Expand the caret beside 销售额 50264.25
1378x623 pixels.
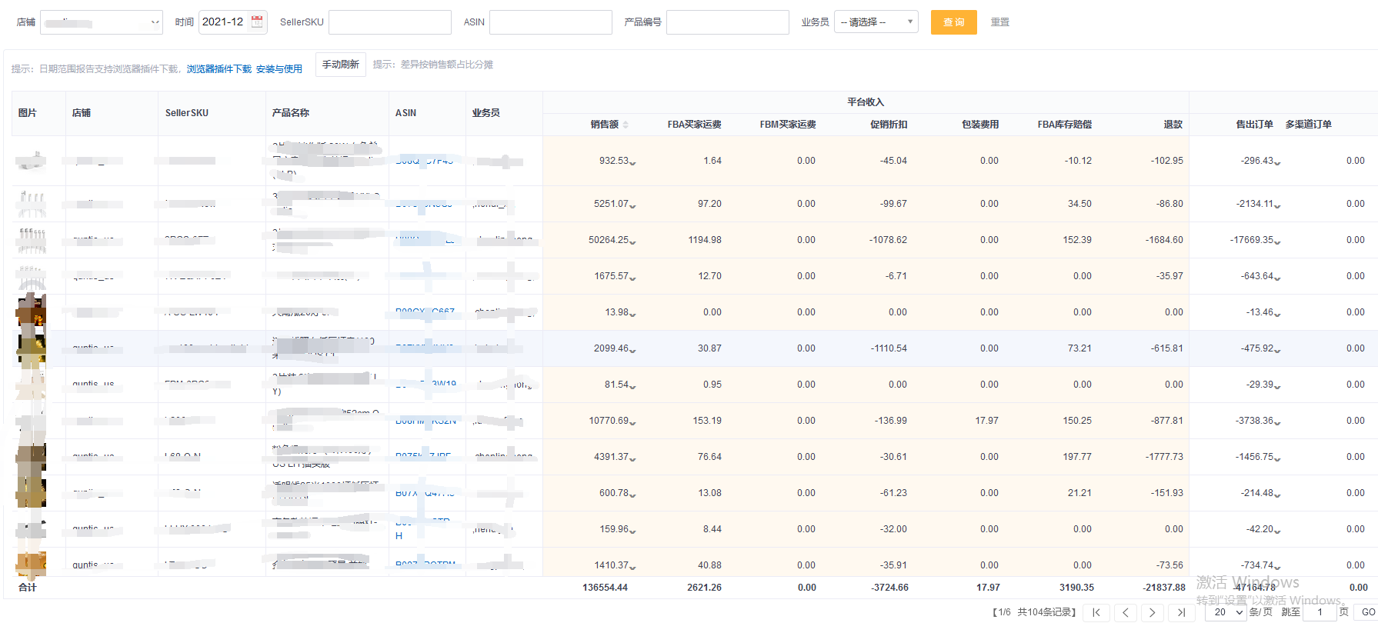click(632, 242)
